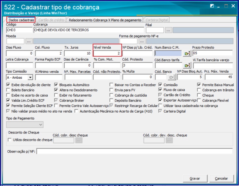The width and height of the screenshot is (239, 186).
Task: Toggle Exibe devolução de cliente checkbox
Action: tap(8, 85)
